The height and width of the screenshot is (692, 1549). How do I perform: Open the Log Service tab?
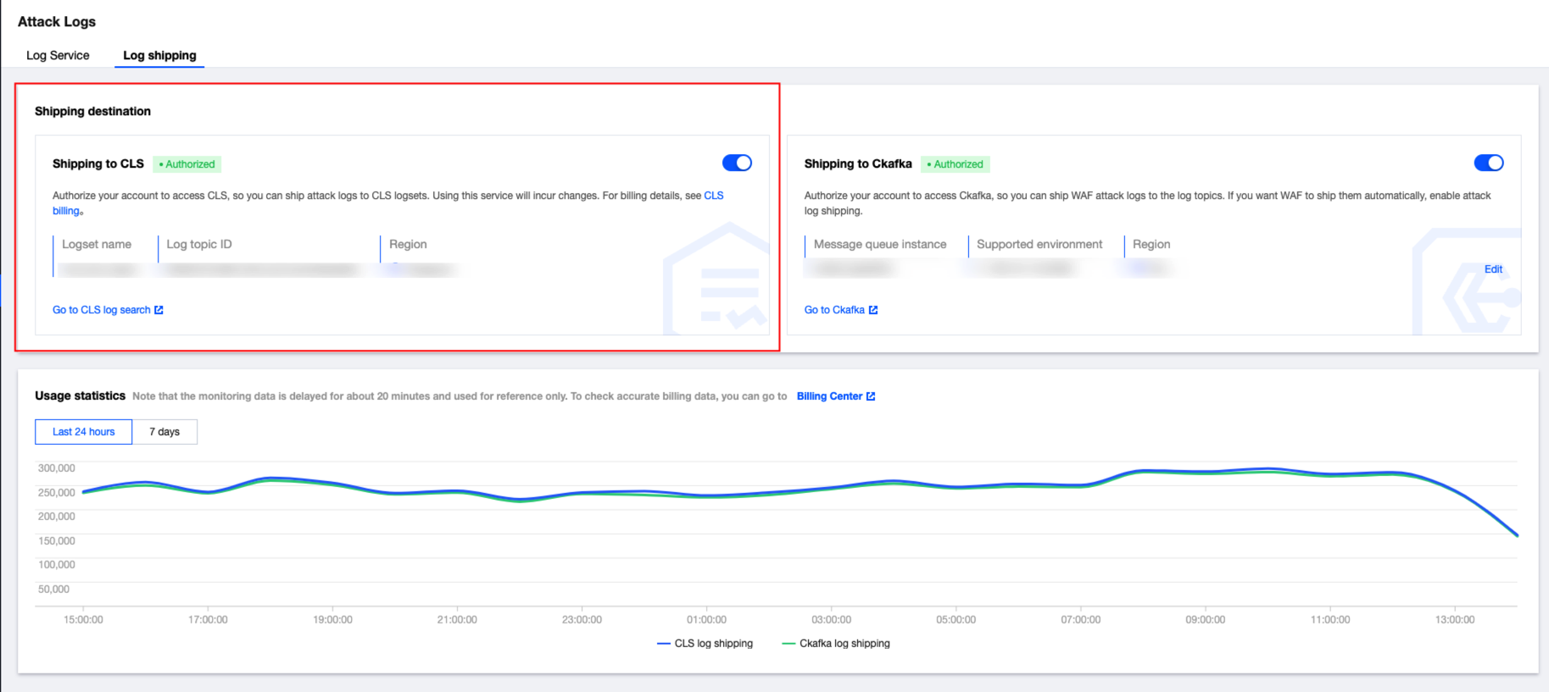click(x=58, y=56)
